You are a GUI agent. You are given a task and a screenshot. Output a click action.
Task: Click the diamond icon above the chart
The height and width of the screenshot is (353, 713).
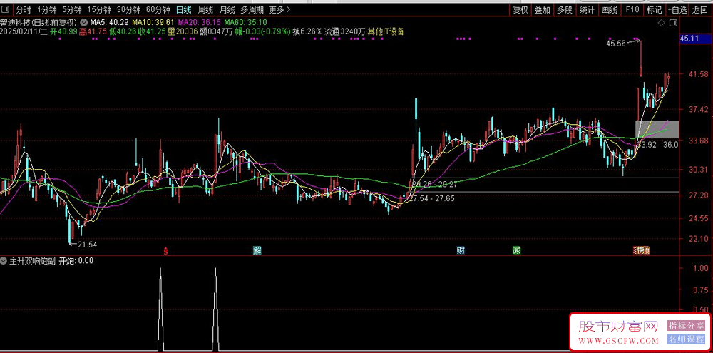[x=661, y=22]
